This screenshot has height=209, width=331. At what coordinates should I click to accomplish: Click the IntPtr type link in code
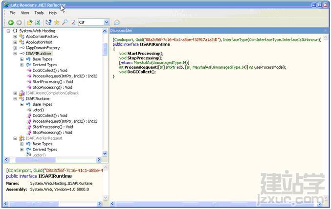click(x=171, y=68)
